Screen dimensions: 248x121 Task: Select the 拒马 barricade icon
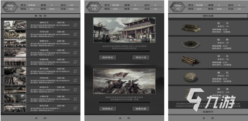(x=191, y=28)
